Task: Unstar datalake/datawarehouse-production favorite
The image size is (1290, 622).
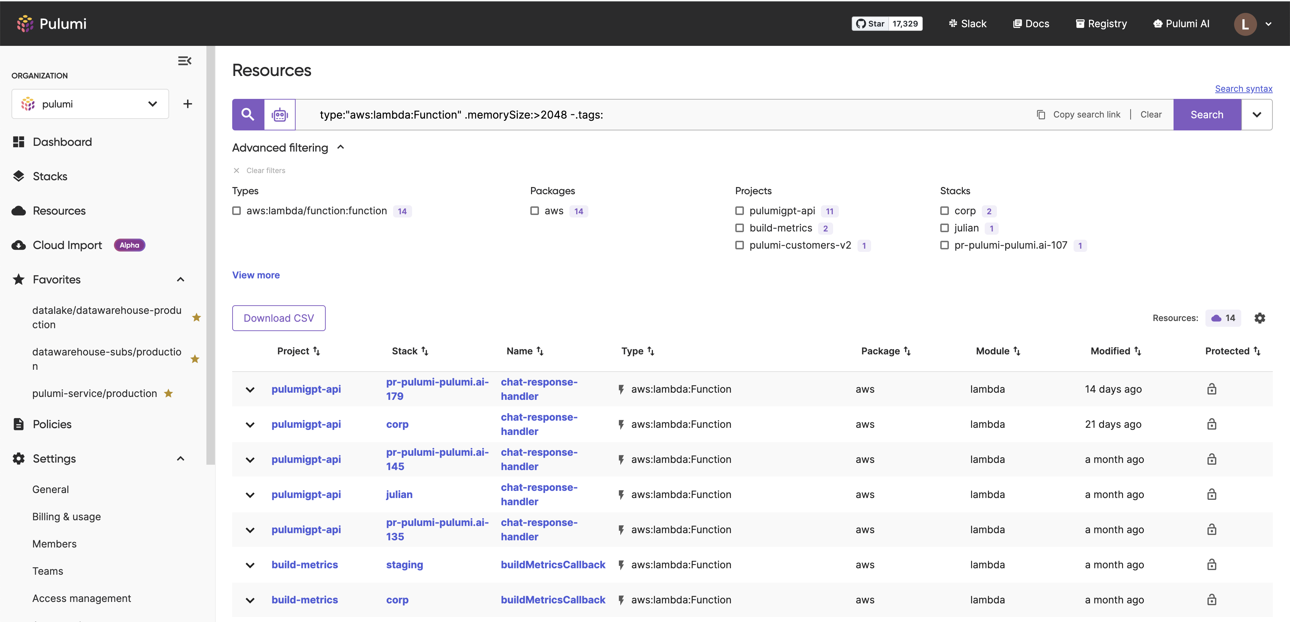Action: point(196,317)
